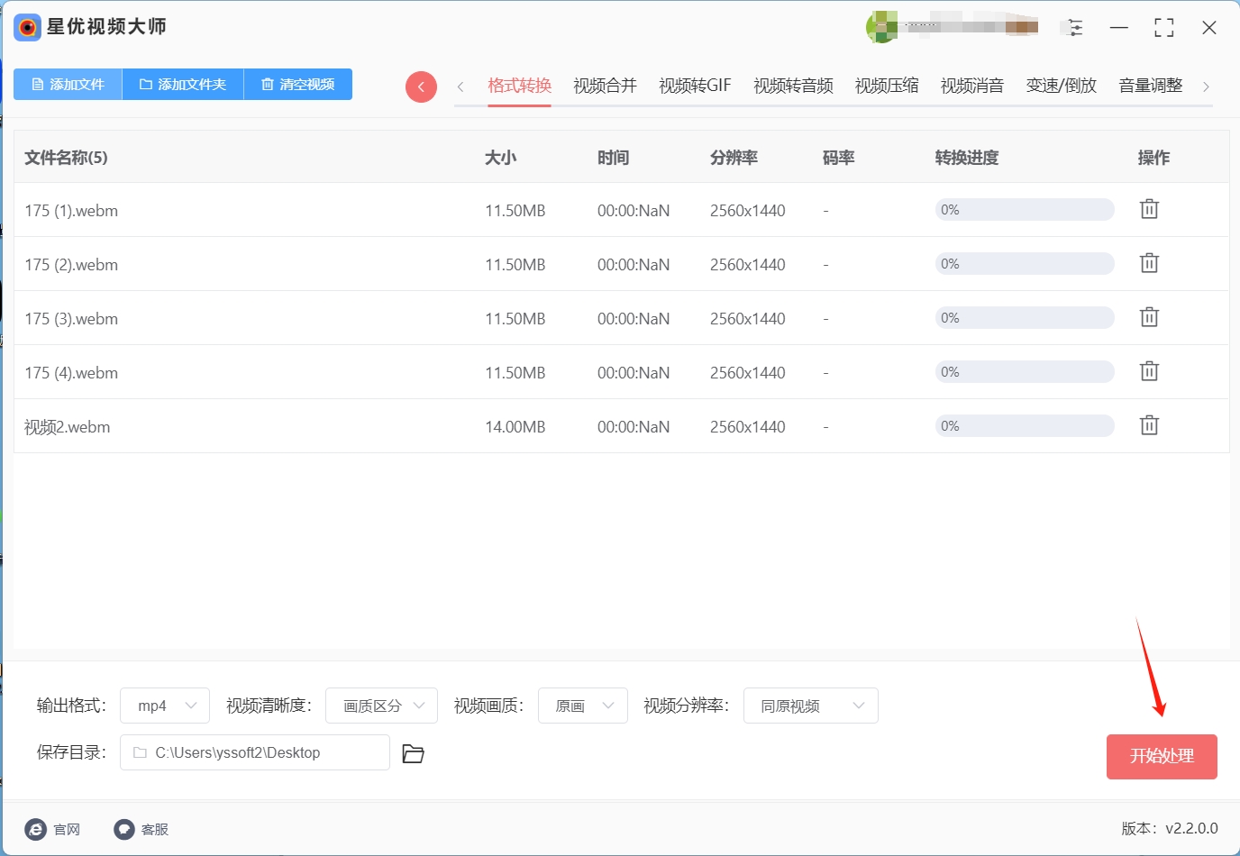This screenshot has height=856, width=1240.
Task: Select file name 175 (3).webm
Action: [71, 319]
